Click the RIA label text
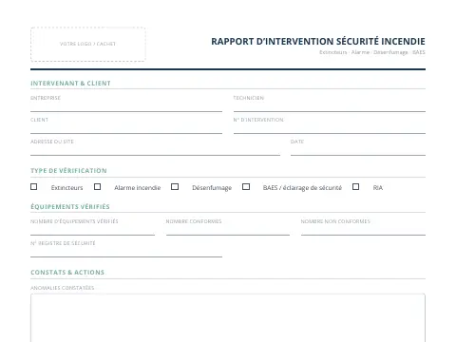The height and width of the screenshot is (342, 456). 378,188
